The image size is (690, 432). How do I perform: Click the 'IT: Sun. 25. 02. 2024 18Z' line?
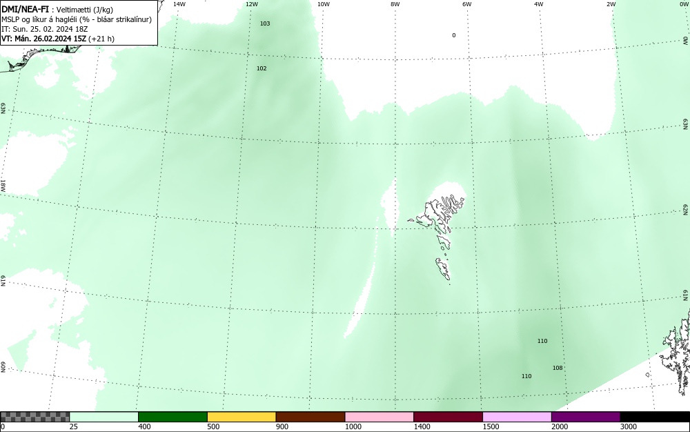(x=44, y=29)
